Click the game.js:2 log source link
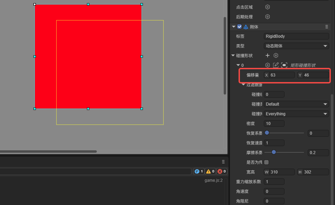The image size is (335, 205). click(213, 180)
